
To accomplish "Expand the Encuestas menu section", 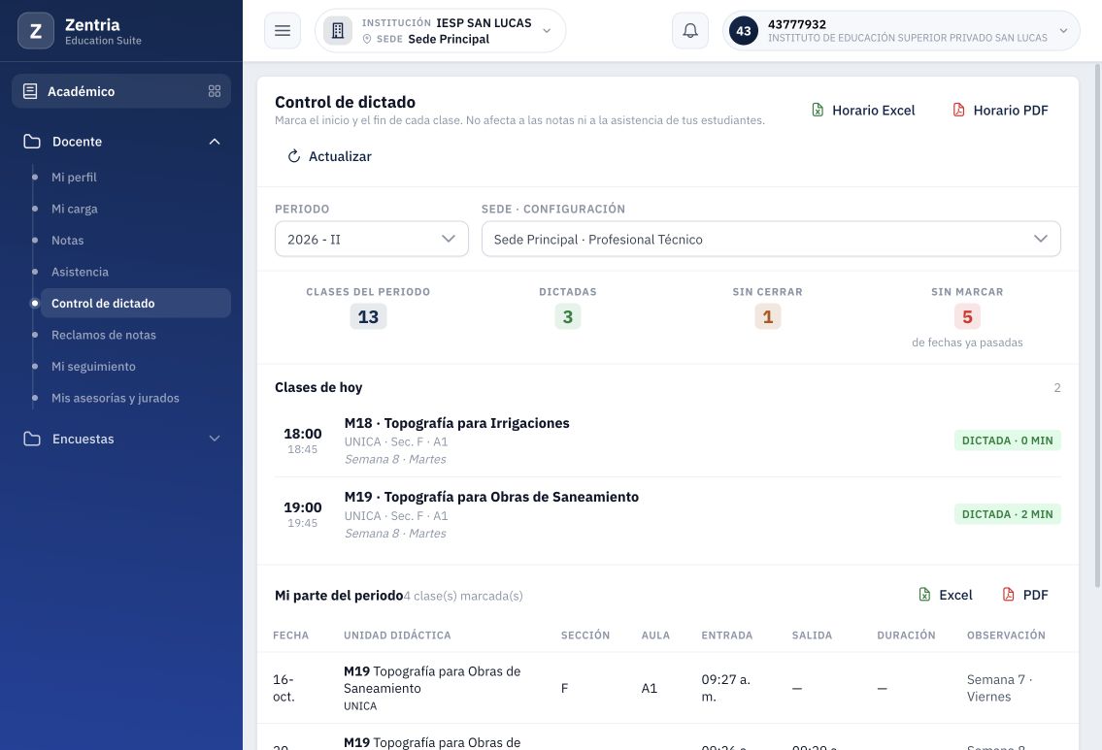I will pos(121,439).
